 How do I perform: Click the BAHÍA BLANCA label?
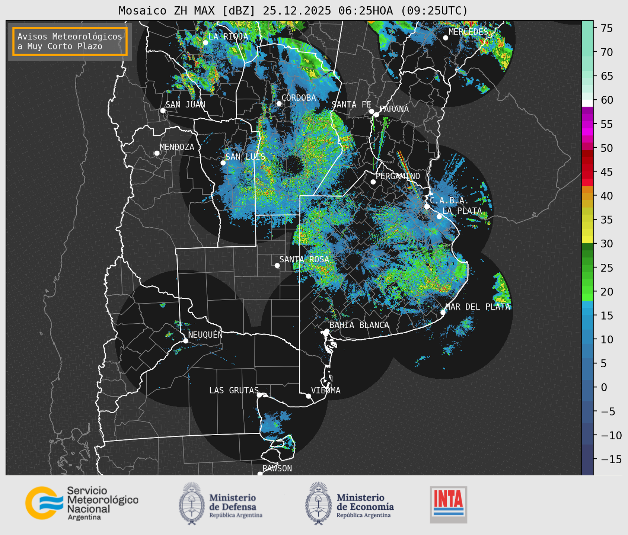pos(359,325)
